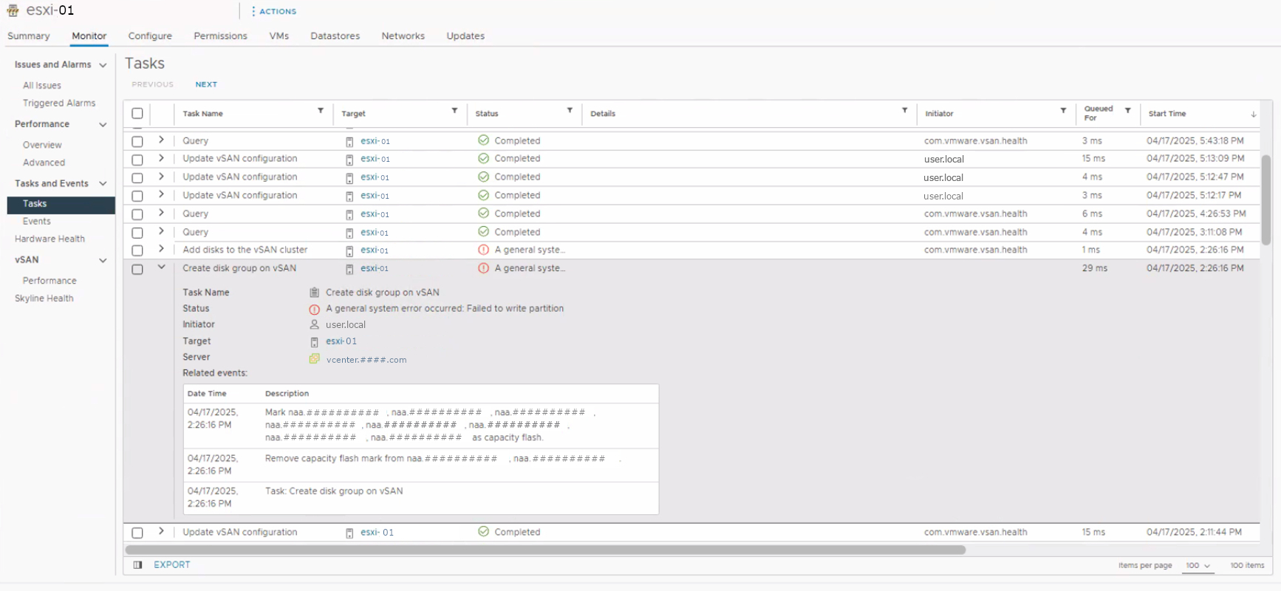Collapse the Create disk group on vSAN row

click(x=161, y=267)
